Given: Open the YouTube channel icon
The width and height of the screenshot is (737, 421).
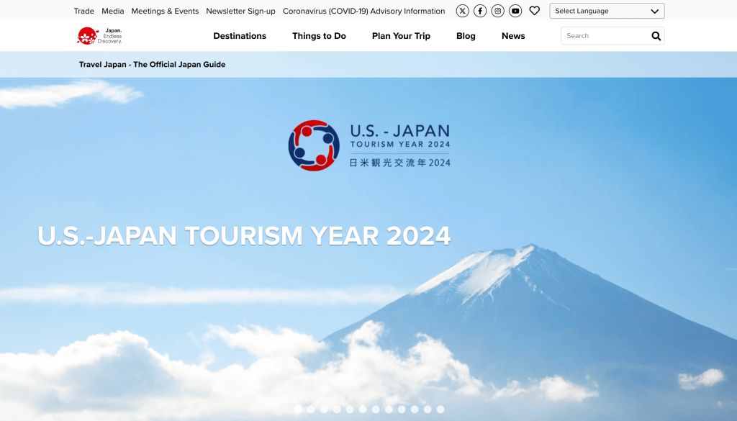Looking at the screenshot, I should 515,11.
